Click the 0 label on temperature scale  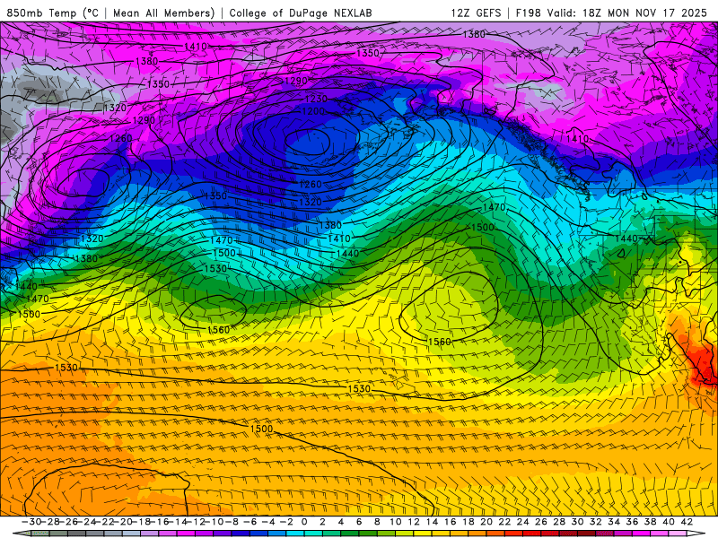(304, 522)
